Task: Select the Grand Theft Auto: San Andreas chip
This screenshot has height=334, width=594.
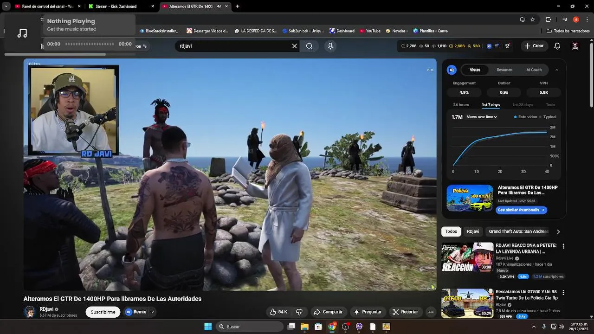Action: (x=518, y=231)
